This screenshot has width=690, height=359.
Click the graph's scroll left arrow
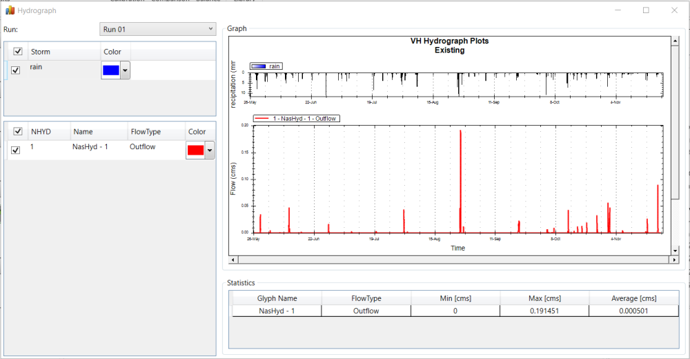tap(233, 260)
